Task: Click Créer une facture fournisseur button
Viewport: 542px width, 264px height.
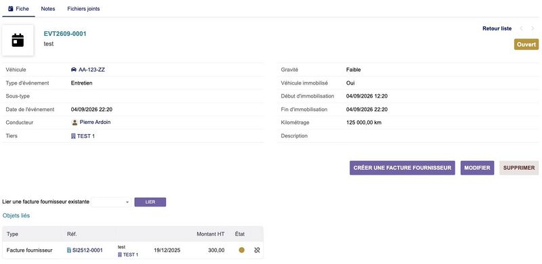Action: (402, 168)
